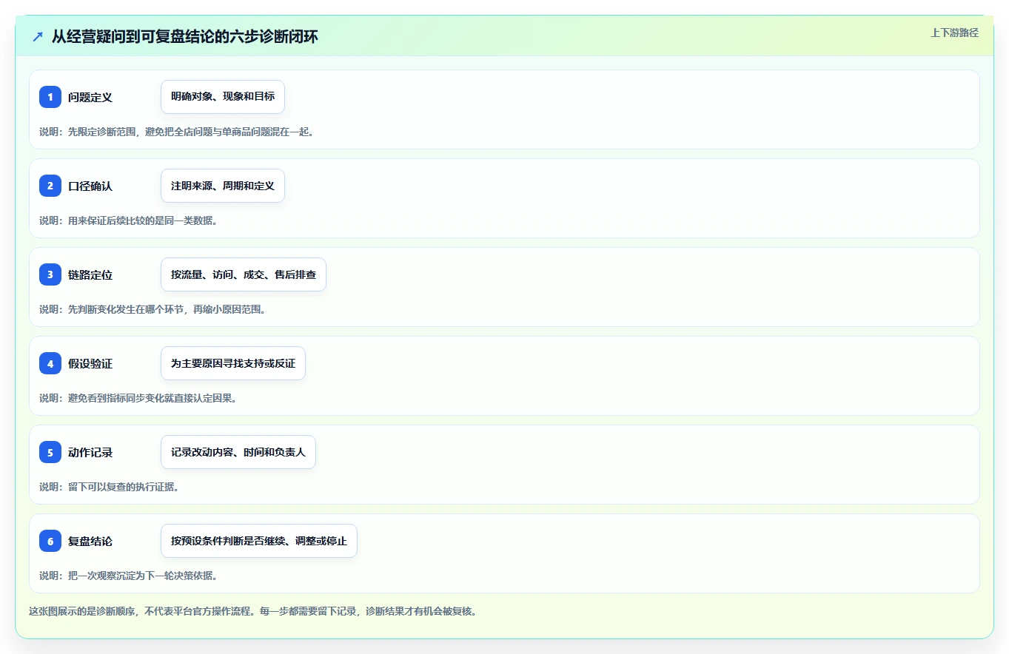The width and height of the screenshot is (1009, 654).
Task: Select the 口径确认 step label
Action: click(90, 186)
